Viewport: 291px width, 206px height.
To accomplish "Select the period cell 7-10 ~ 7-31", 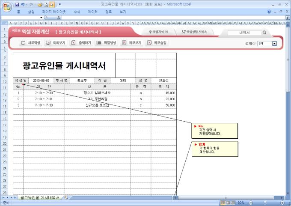I will pos(44,99).
